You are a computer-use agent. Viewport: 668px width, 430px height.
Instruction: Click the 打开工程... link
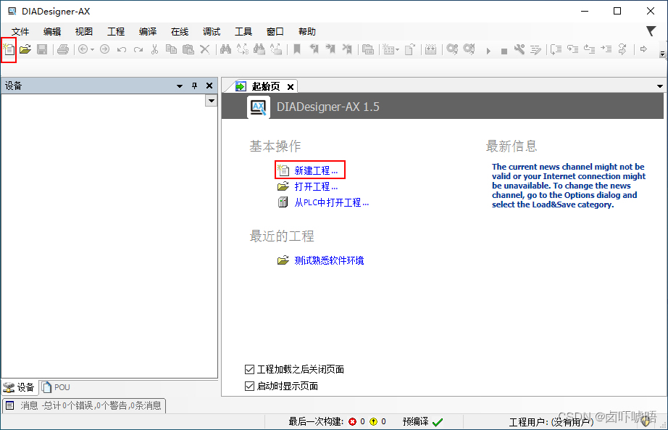point(316,187)
